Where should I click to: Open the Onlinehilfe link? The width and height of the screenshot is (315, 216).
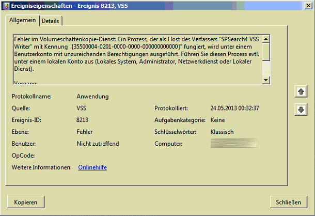click(x=92, y=167)
